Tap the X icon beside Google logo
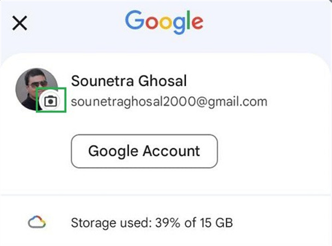The height and width of the screenshot is (246, 332). [20, 24]
